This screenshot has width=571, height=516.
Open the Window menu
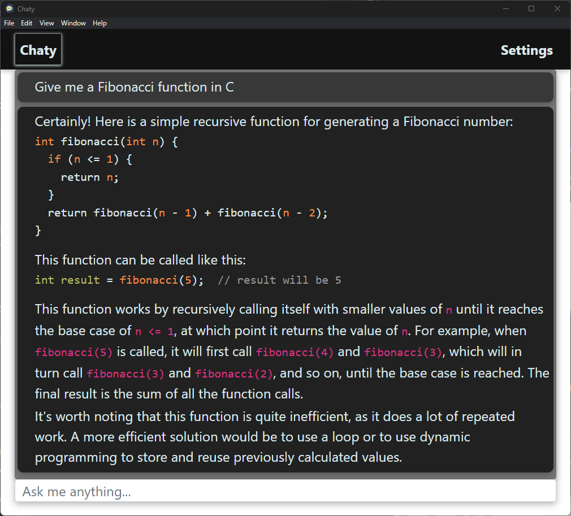[x=73, y=23]
